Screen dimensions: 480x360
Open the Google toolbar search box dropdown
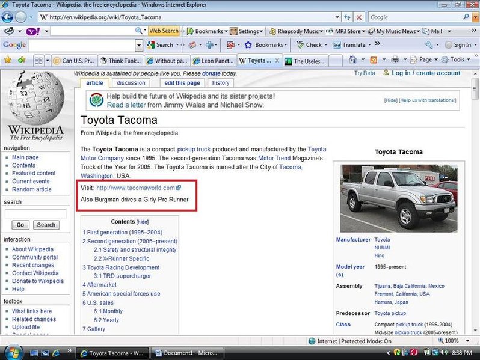139,45
